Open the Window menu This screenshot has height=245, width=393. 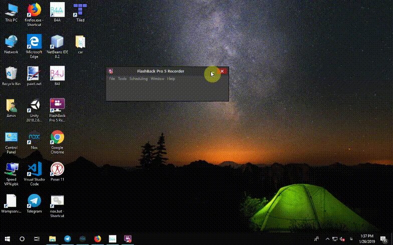click(x=157, y=79)
